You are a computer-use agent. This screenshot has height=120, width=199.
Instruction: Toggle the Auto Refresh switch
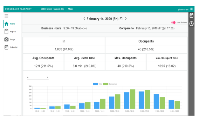pos(173,22)
